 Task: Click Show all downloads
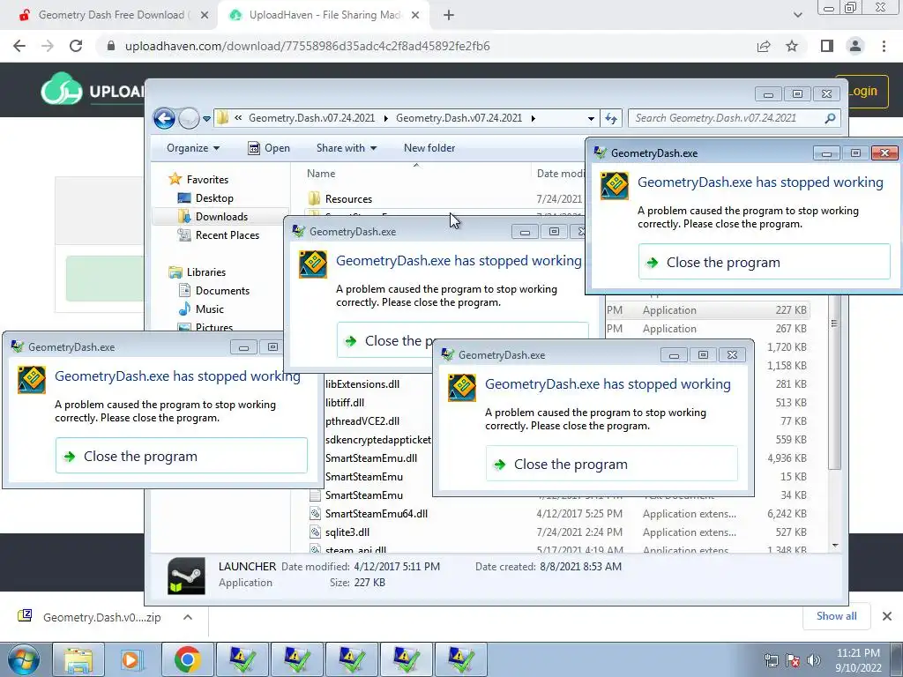pos(836,616)
